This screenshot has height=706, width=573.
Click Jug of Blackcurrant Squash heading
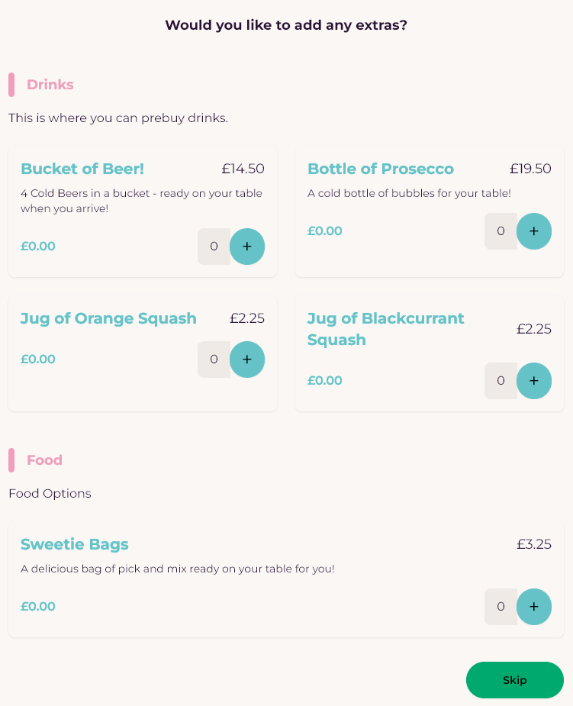[385, 329]
